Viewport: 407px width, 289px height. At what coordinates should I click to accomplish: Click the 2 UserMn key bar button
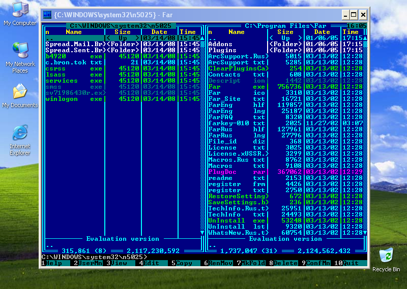[88, 263]
